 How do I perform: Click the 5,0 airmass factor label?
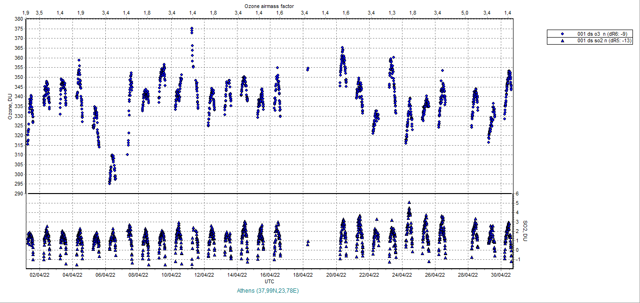pyautogui.click(x=465, y=12)
